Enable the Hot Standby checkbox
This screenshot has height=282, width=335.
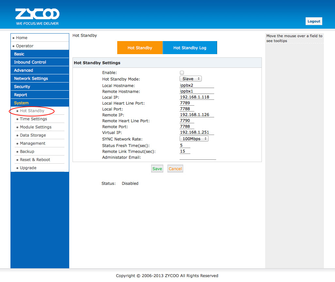[182, 73]
